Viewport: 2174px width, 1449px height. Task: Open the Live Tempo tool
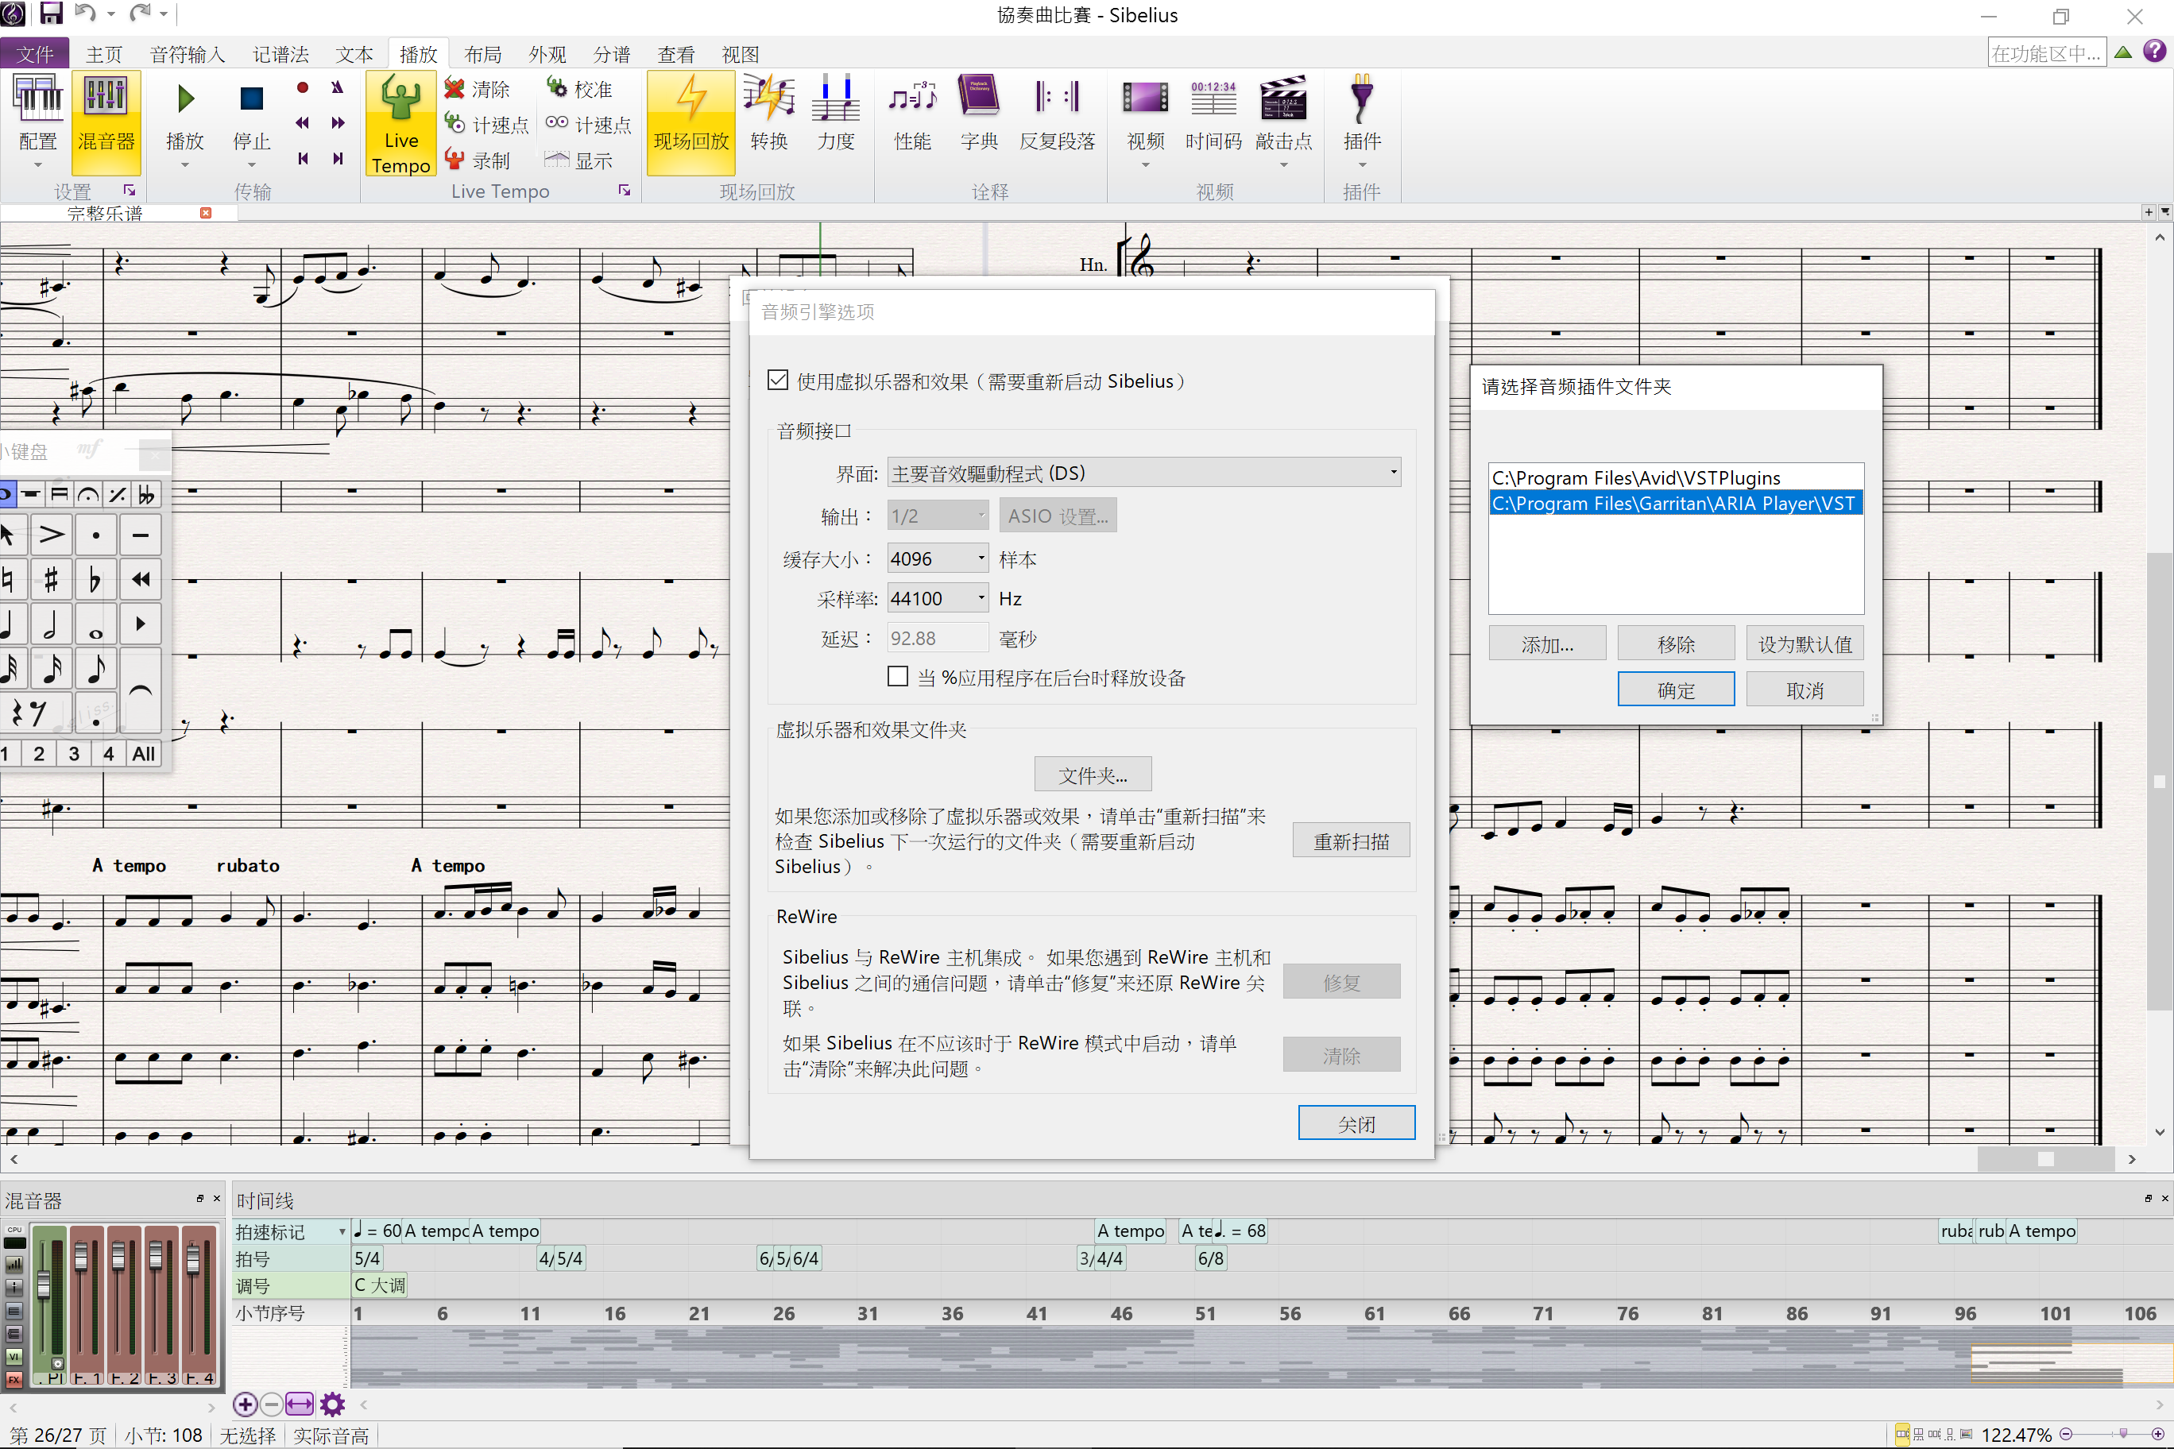click(x=400, y=102)
